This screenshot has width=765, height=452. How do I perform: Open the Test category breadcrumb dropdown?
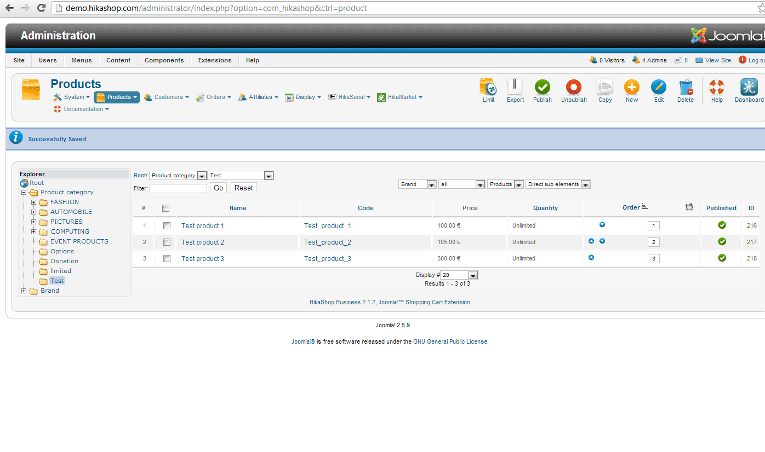pos(241,176)
